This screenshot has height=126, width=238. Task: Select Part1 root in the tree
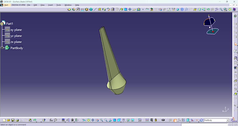(9, 23)
